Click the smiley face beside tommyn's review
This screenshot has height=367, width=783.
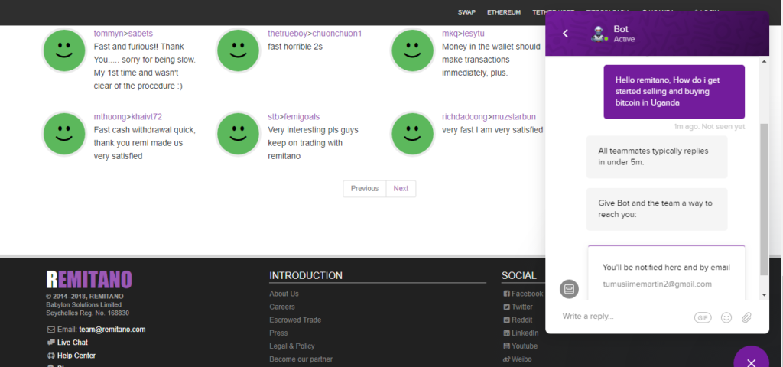coord(64,51)
